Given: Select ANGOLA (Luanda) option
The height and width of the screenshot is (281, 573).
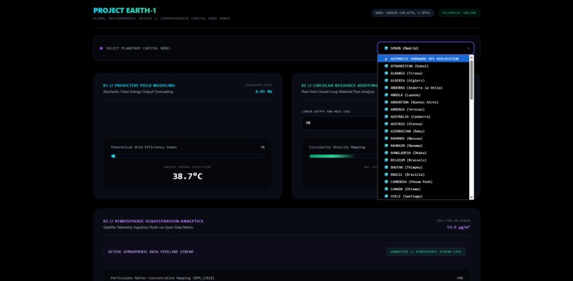Looking at the screenshot, I should coord(423,95).
